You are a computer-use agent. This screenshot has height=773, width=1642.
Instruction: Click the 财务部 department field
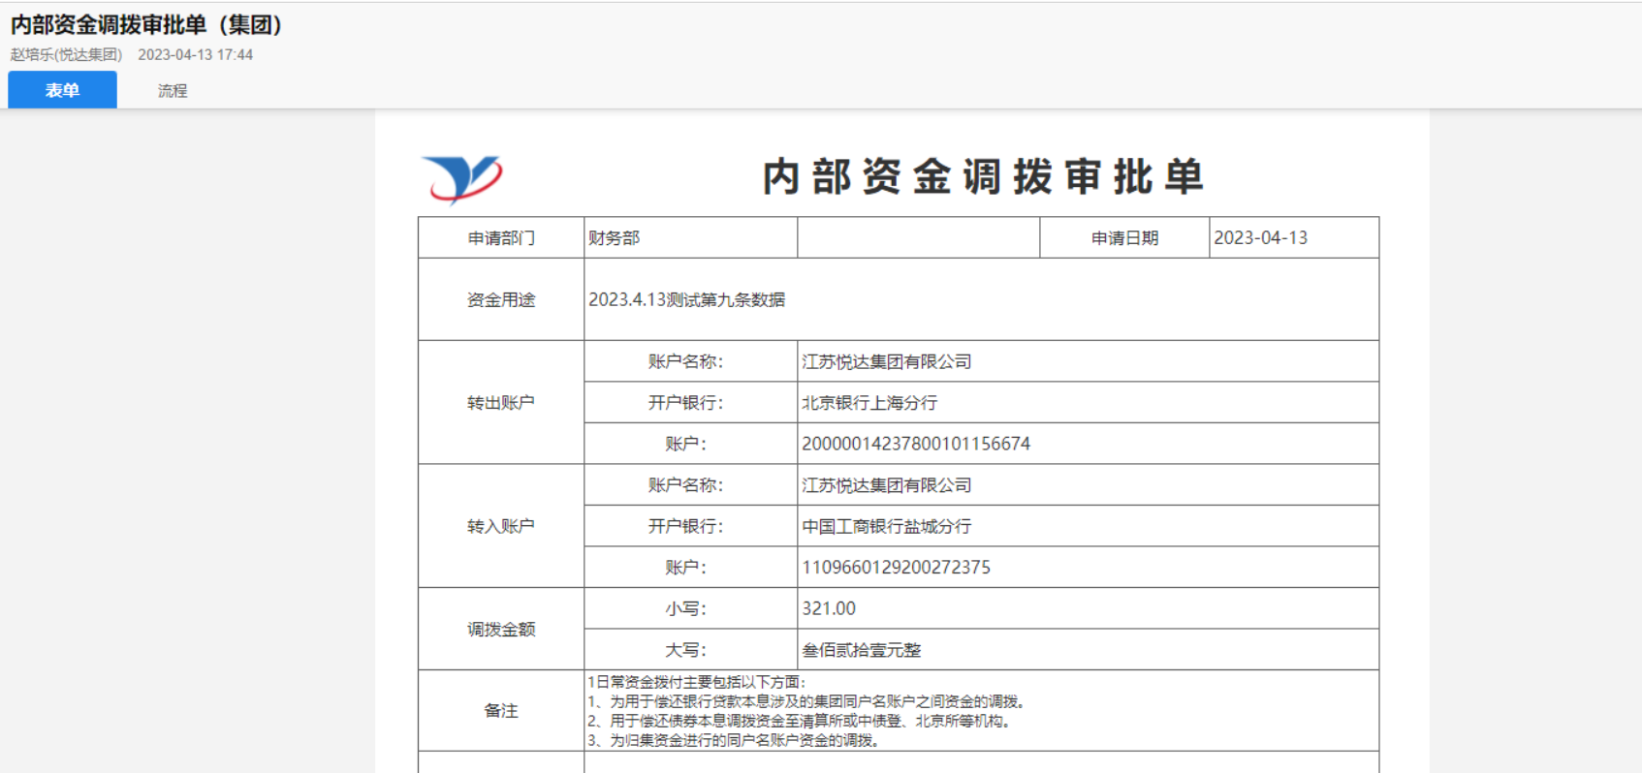click(x=615, y=238)
